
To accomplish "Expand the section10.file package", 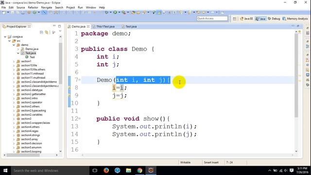I will 14,66.
